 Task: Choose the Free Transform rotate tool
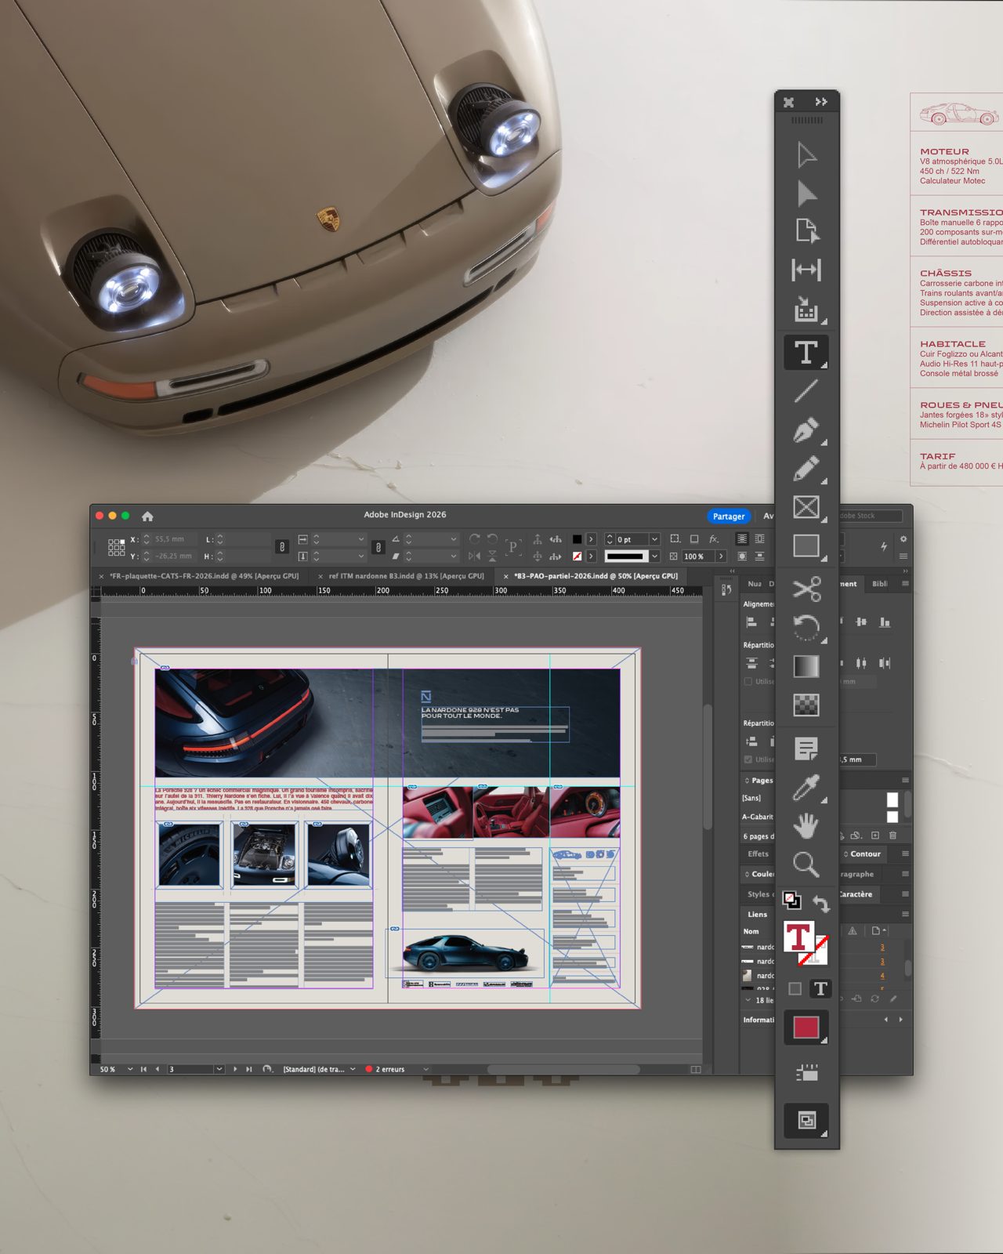(x=806, y=627)
